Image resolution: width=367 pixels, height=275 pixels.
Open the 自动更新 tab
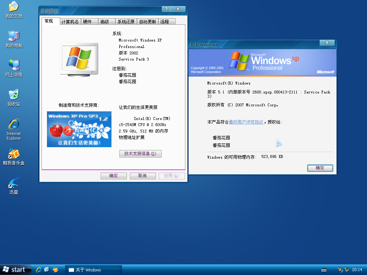[147, 22]
